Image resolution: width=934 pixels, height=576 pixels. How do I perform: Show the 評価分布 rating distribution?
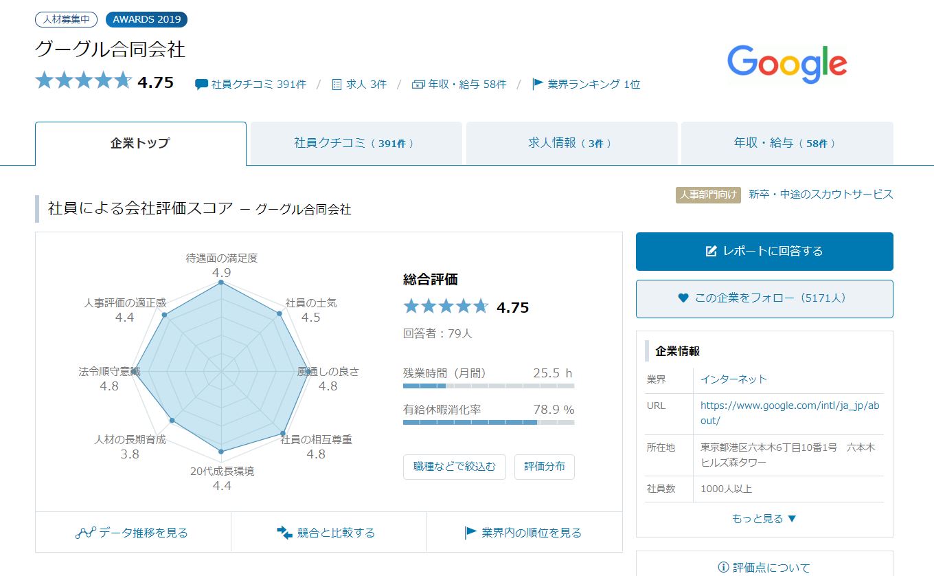tap(544, 467)
